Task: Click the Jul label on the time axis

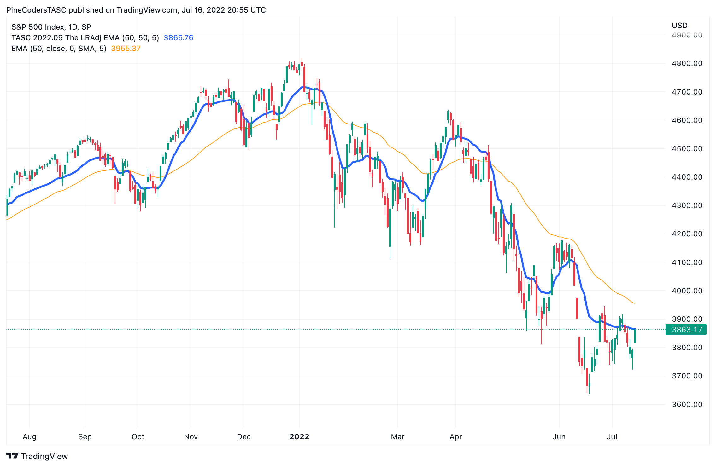Action: (612, 437)
